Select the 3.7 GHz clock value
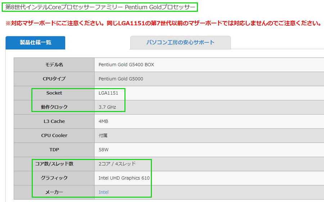This screenshot has width=324, height=202. [x=107, y=107]
